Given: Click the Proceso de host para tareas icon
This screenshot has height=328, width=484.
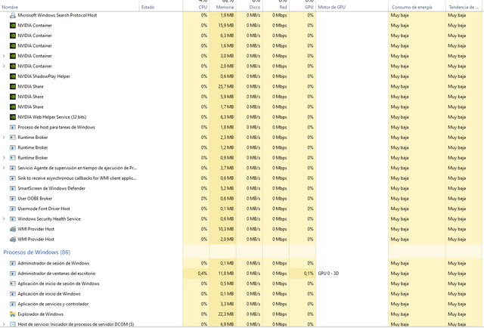Looking at the screenshot, I should (13, 127).
